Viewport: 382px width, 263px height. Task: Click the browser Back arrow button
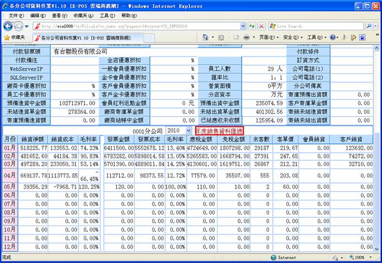pos(8,26)
